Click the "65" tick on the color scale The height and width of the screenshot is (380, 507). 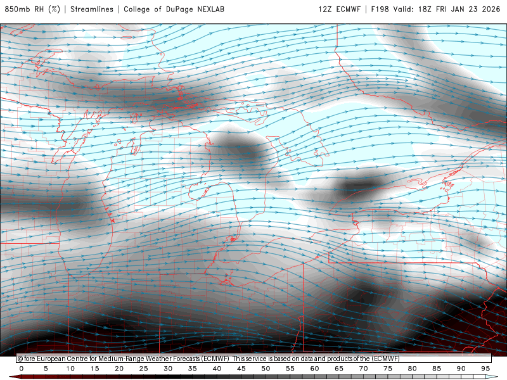[x=339, y=369]
